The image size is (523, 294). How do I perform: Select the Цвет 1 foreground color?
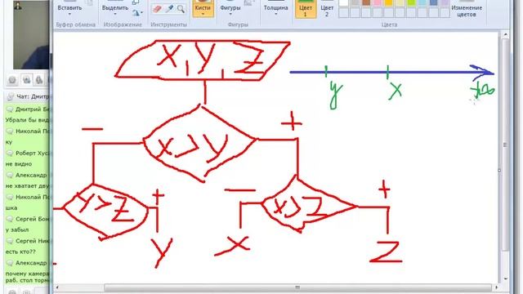pos(306,9)
